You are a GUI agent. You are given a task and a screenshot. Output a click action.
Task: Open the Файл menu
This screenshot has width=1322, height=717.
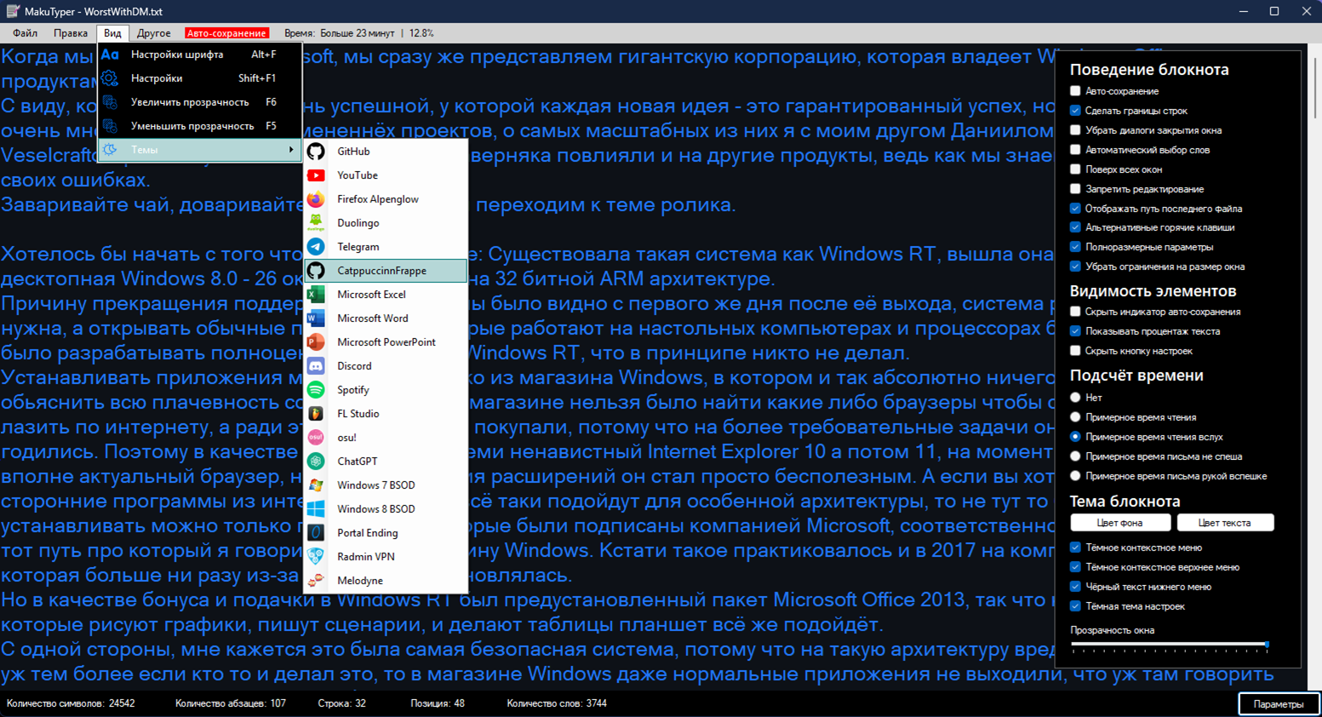[26, 33]
